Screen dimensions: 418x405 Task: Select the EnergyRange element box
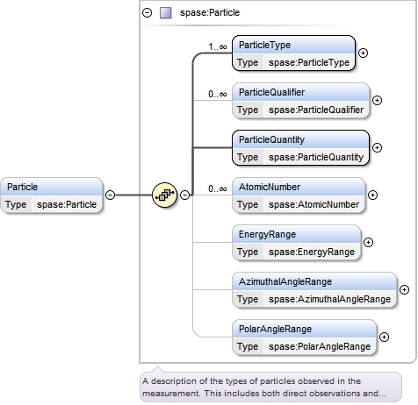point(296,243)
